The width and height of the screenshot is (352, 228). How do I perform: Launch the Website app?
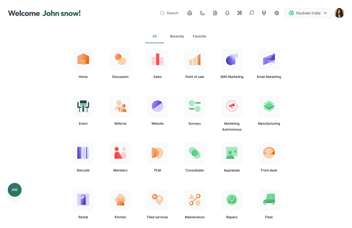[158, 106]
